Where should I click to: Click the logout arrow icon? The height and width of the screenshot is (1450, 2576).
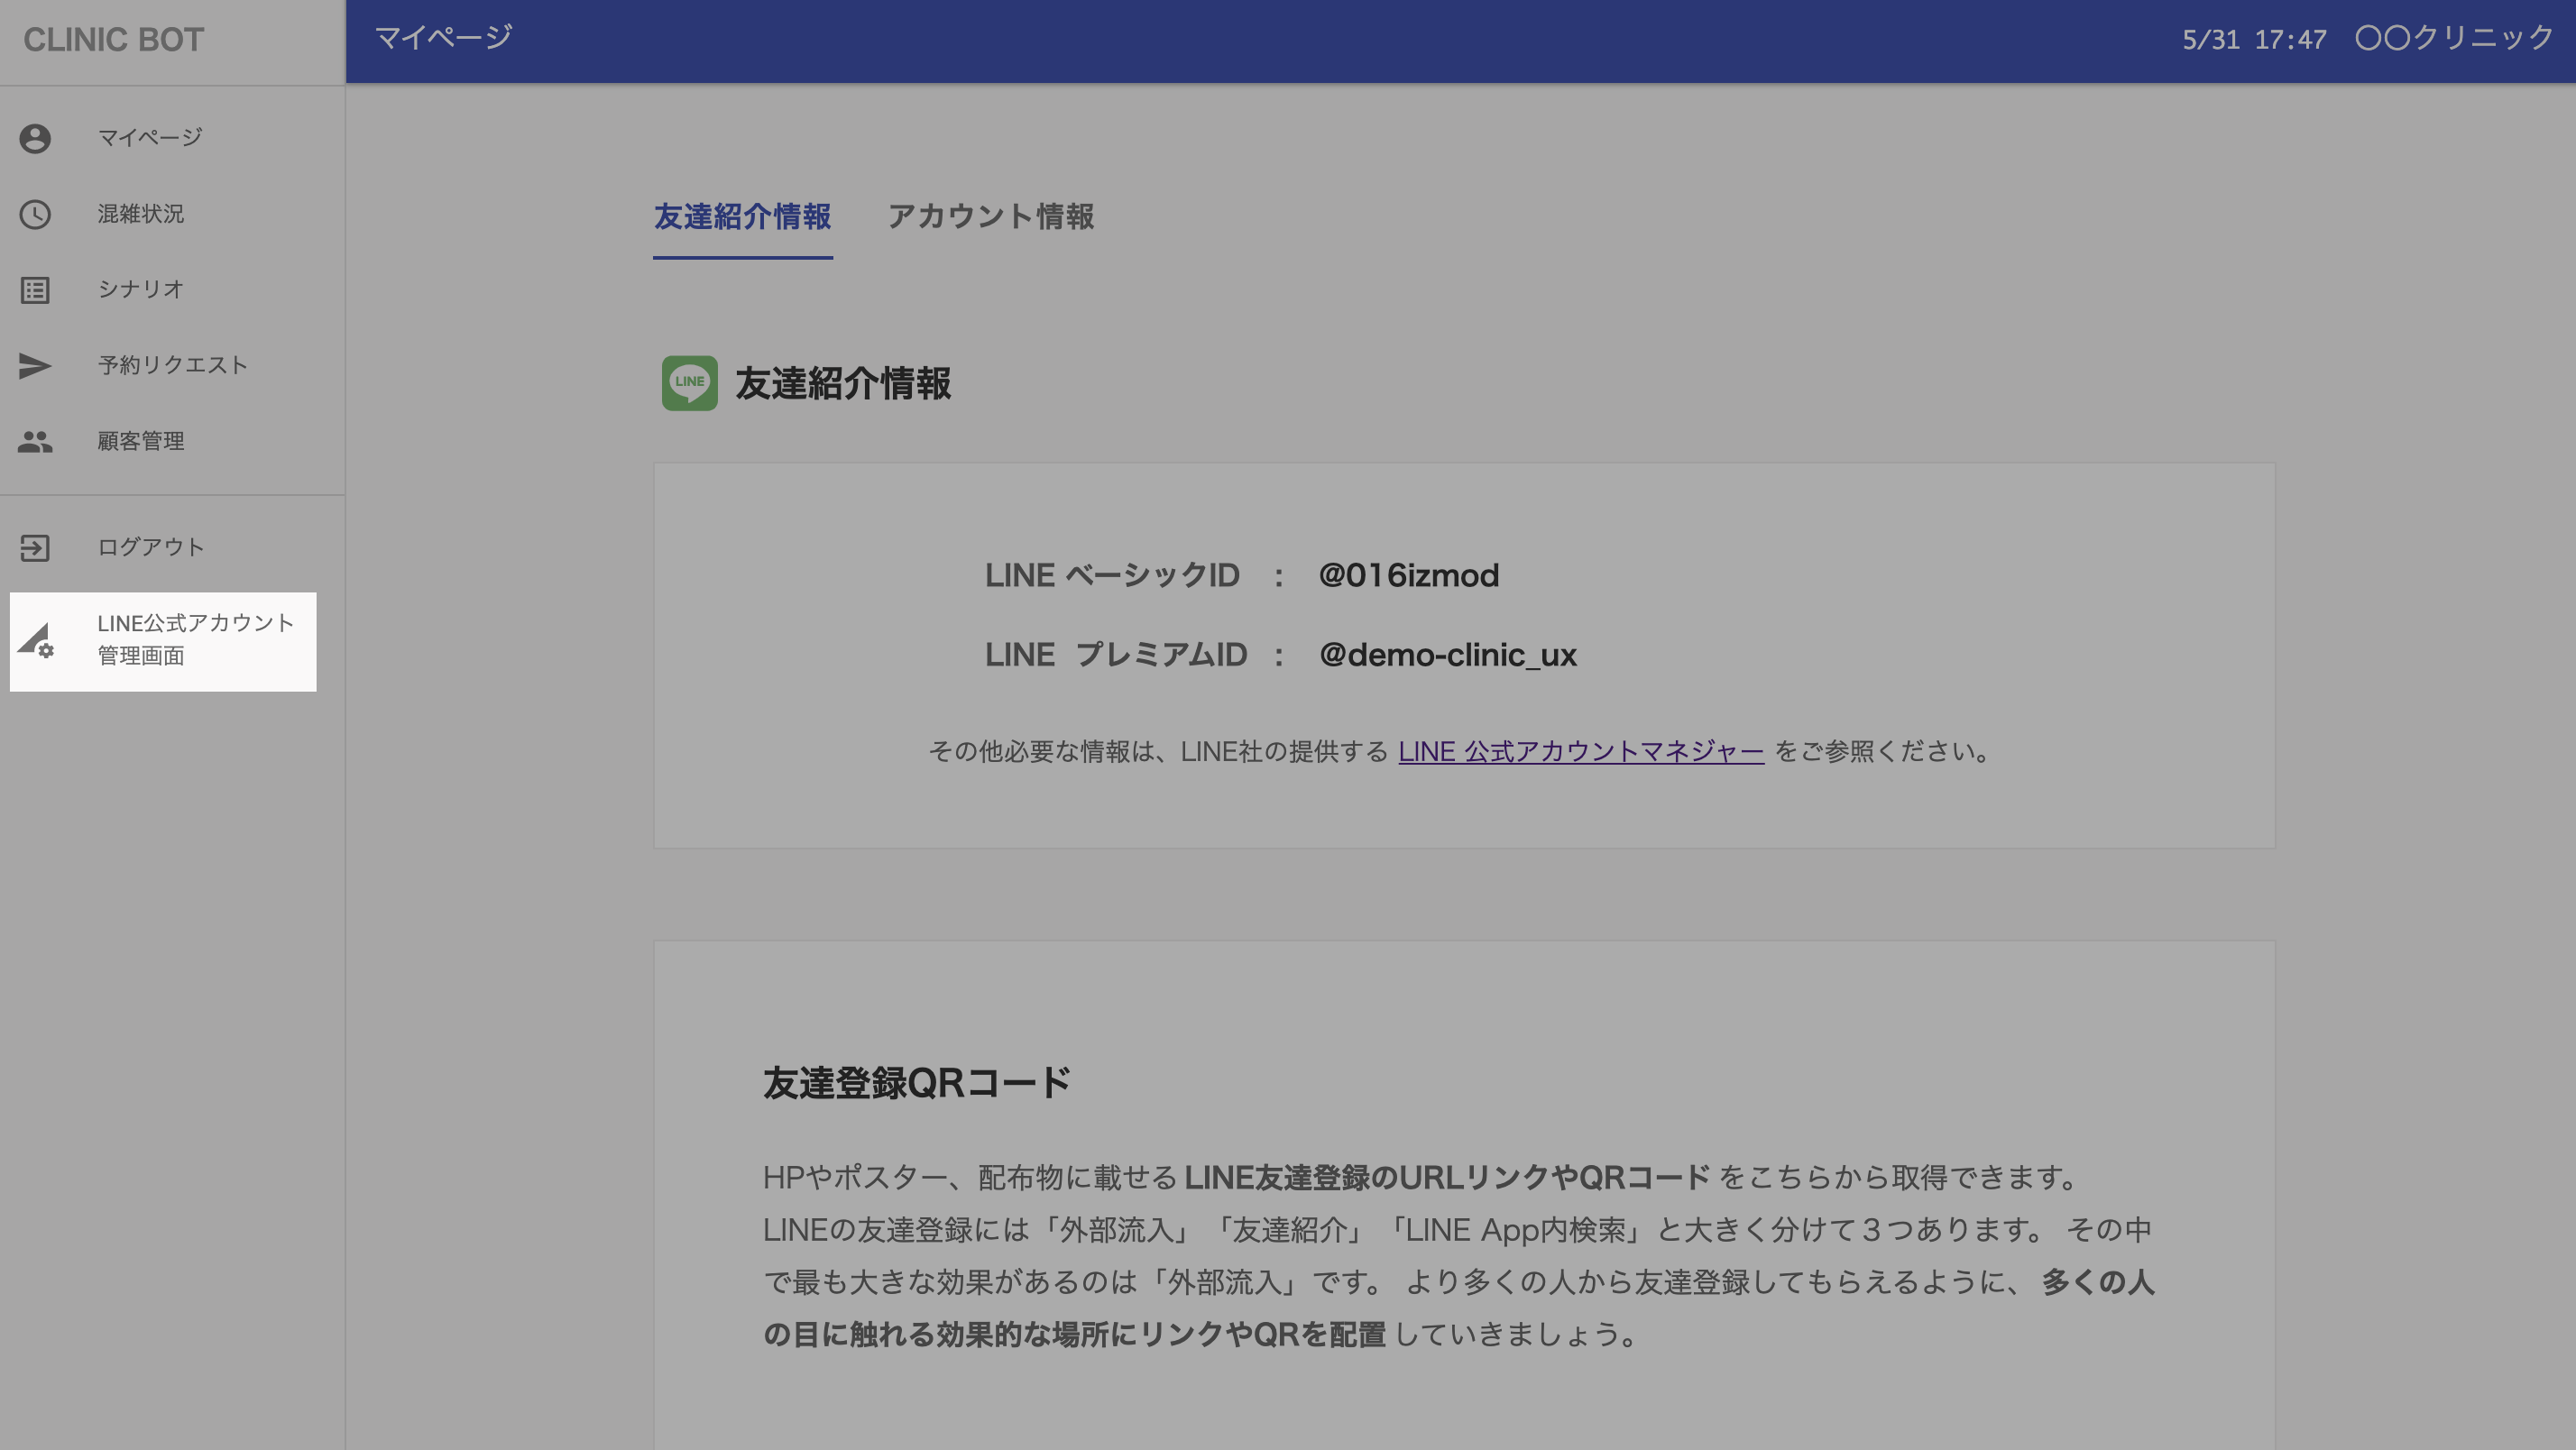[x=35, y=548]
